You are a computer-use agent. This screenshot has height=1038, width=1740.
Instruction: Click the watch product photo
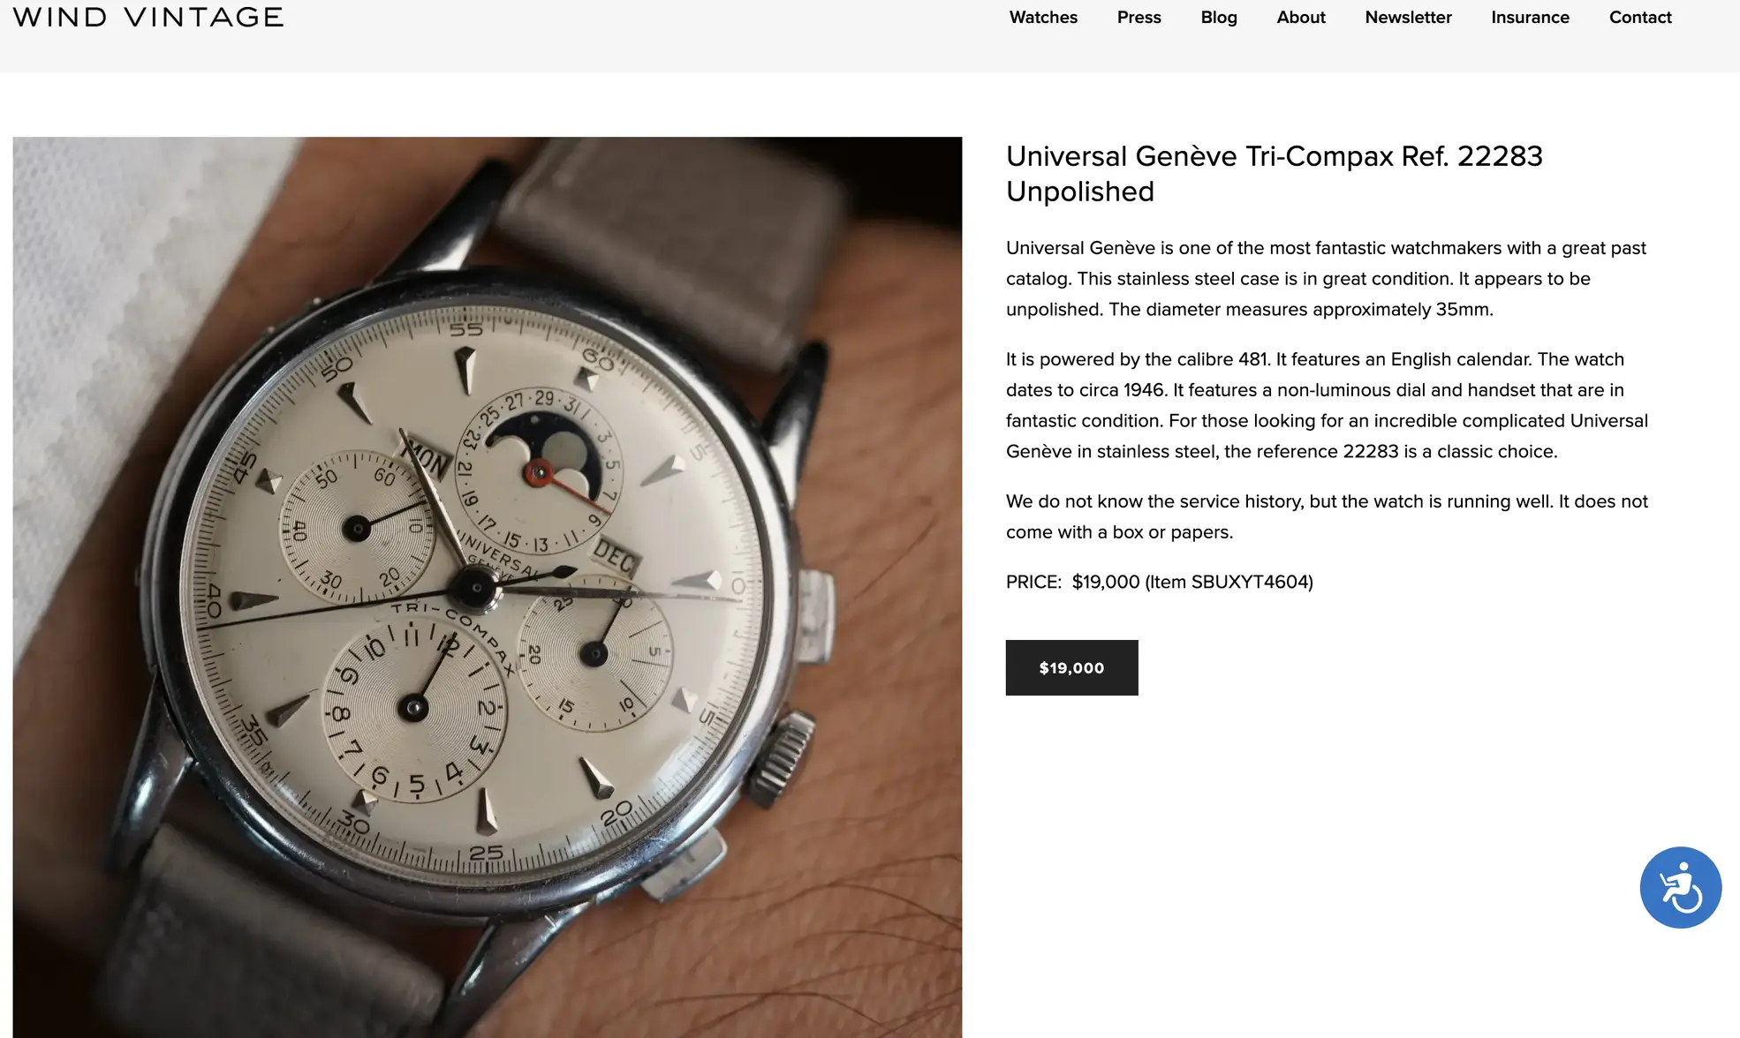487,587
